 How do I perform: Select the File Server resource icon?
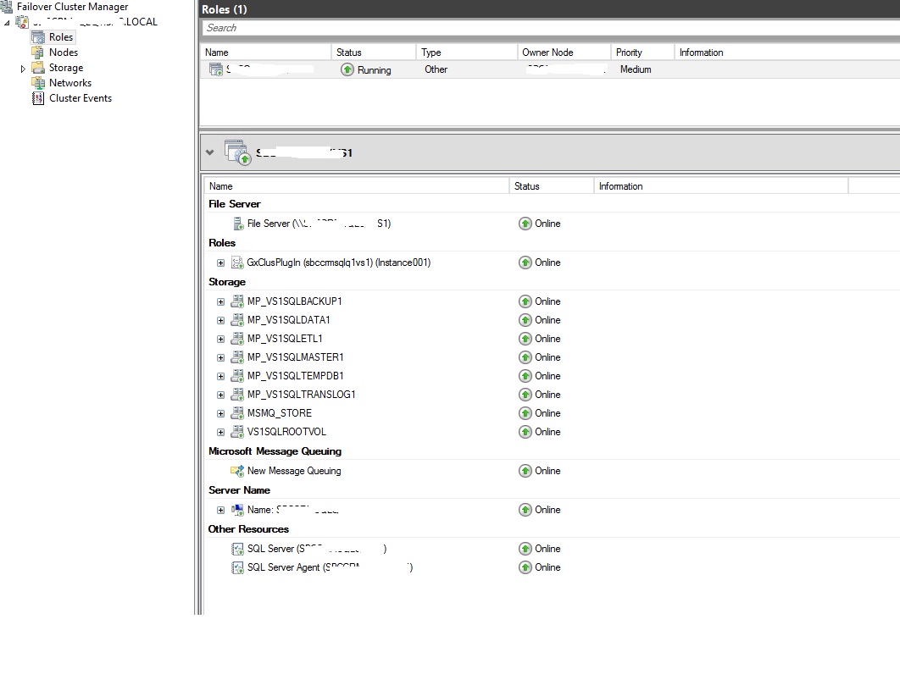(x=237, y=224)
